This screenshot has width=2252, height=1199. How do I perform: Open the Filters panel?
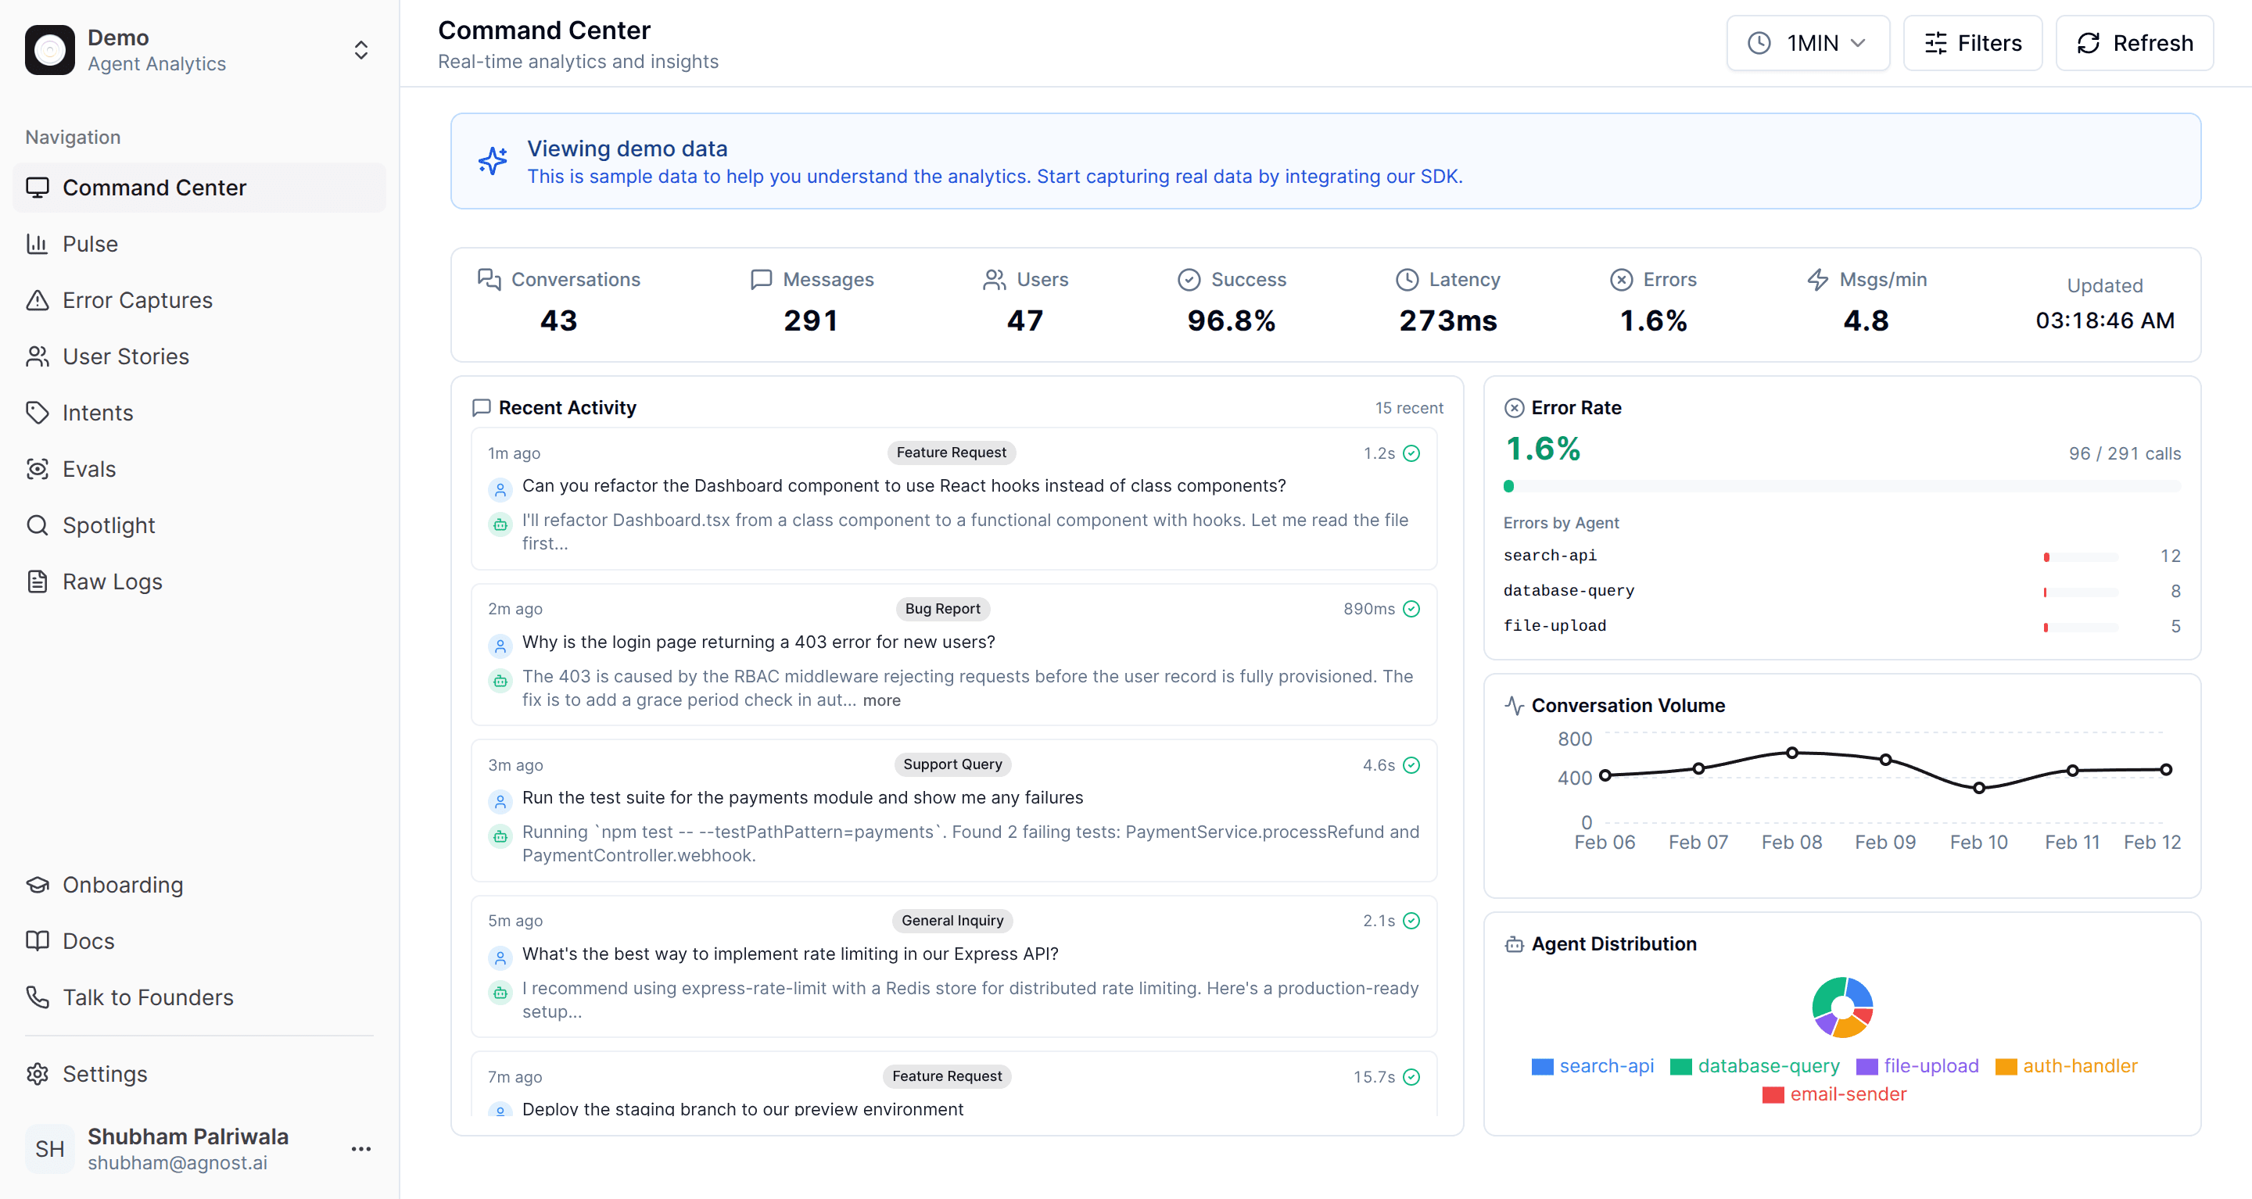tap(1972, 42)
